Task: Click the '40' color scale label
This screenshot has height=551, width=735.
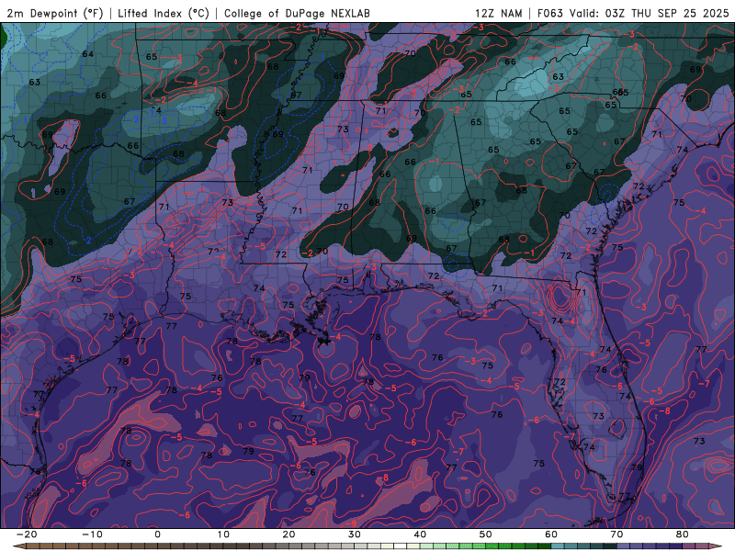Action: tap(420, 534)
